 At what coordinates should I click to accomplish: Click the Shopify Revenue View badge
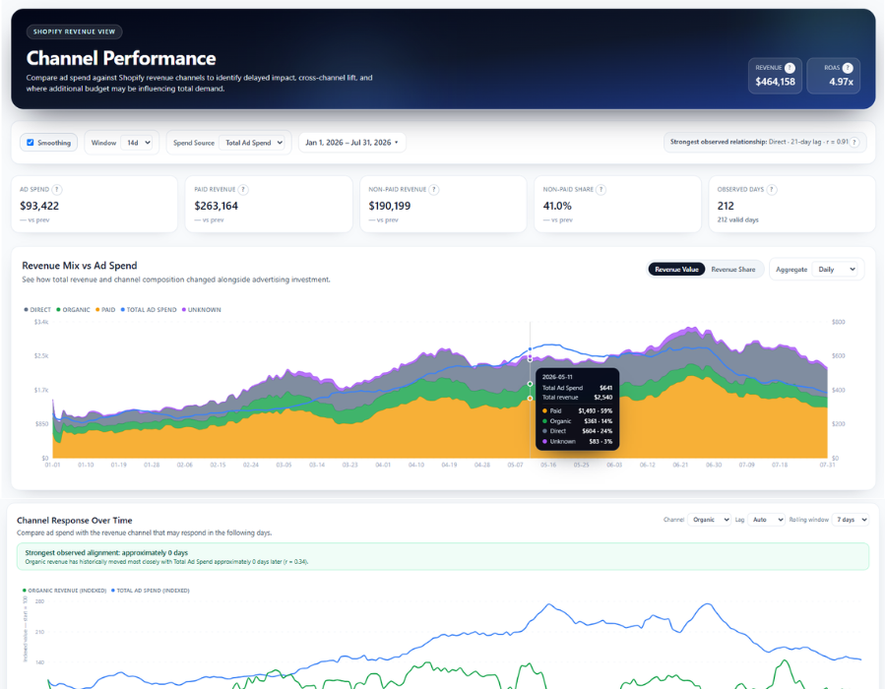pyautogui.click(x=74, y=31)
